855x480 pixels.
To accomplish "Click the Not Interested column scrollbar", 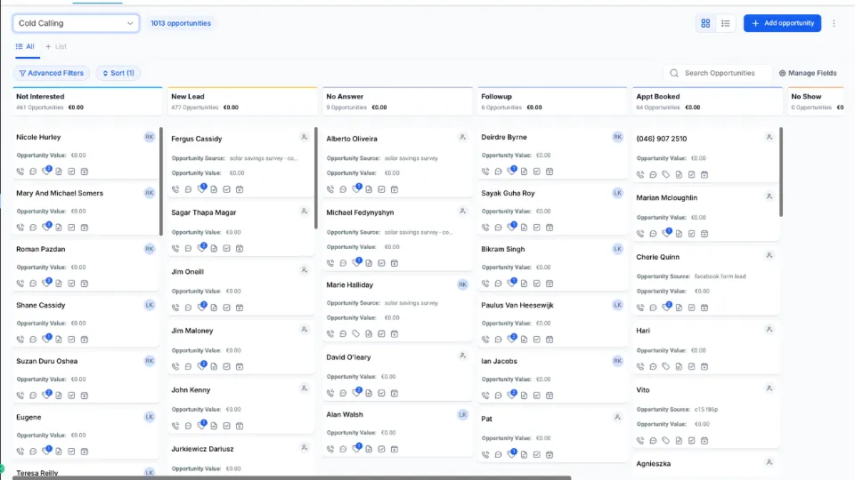I will 161,181.
